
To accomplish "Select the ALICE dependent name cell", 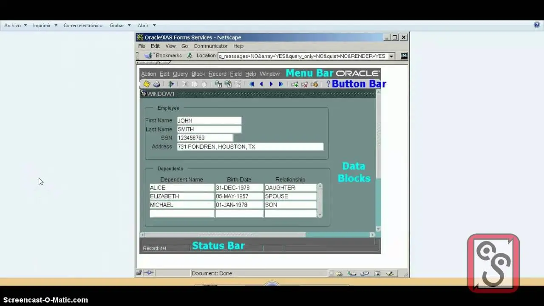I will pyautogui.click(x=182, y=187).
